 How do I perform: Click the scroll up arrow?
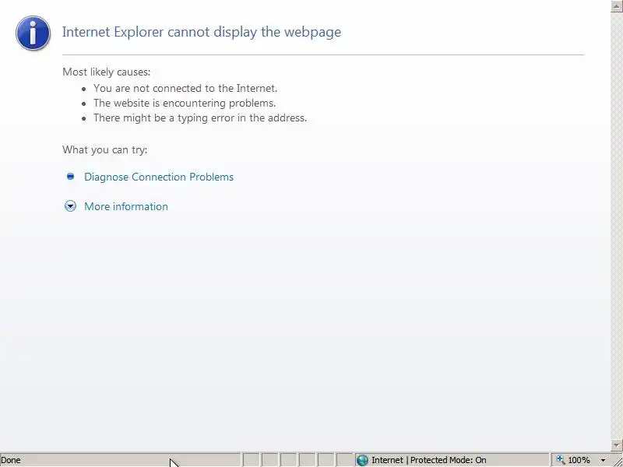(x=617, y=6)
